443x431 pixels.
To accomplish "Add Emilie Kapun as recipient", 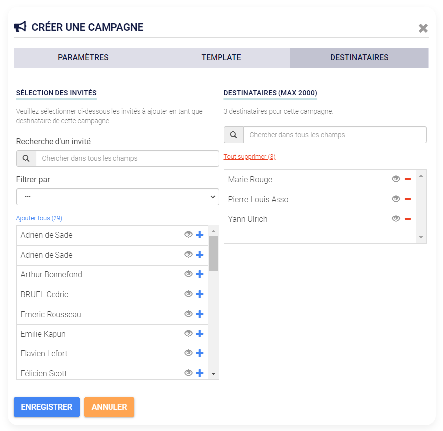I will click(x=200, y=333).
